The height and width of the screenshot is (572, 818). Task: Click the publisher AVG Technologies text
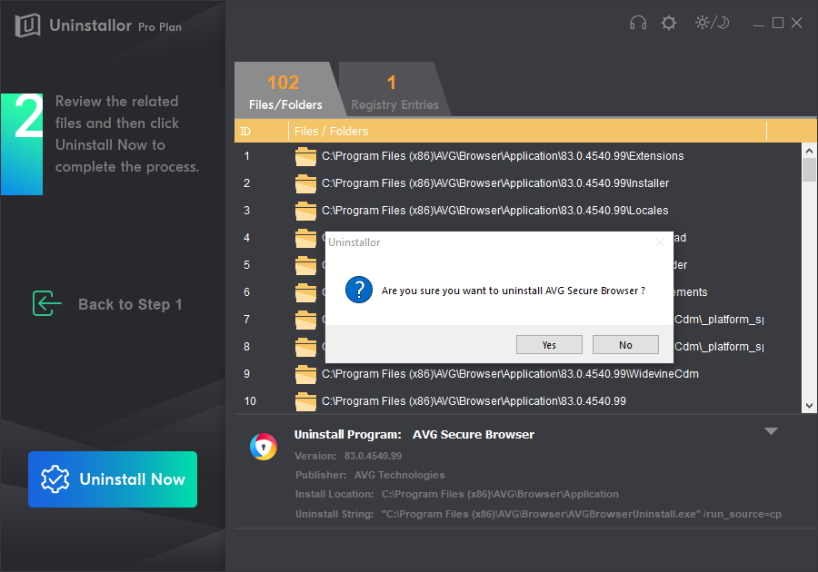400,475
